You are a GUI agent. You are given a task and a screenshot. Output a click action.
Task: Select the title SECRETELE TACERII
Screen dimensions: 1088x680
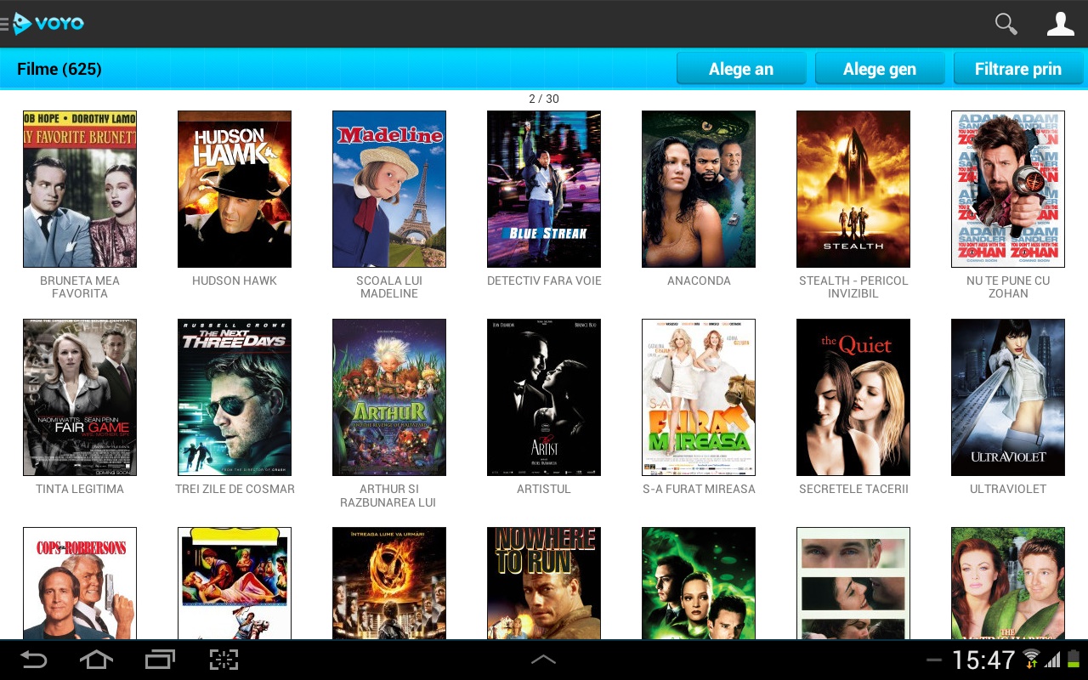[x=853, y=489]
